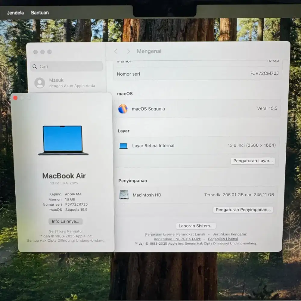The width and height of the screenshot is (301, 301).
Task: Open Laporan Sistem report
Action: (x=196, y=226)
